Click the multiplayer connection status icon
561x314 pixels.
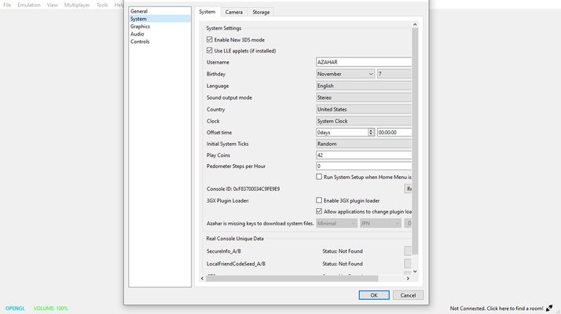pos(549,308)
